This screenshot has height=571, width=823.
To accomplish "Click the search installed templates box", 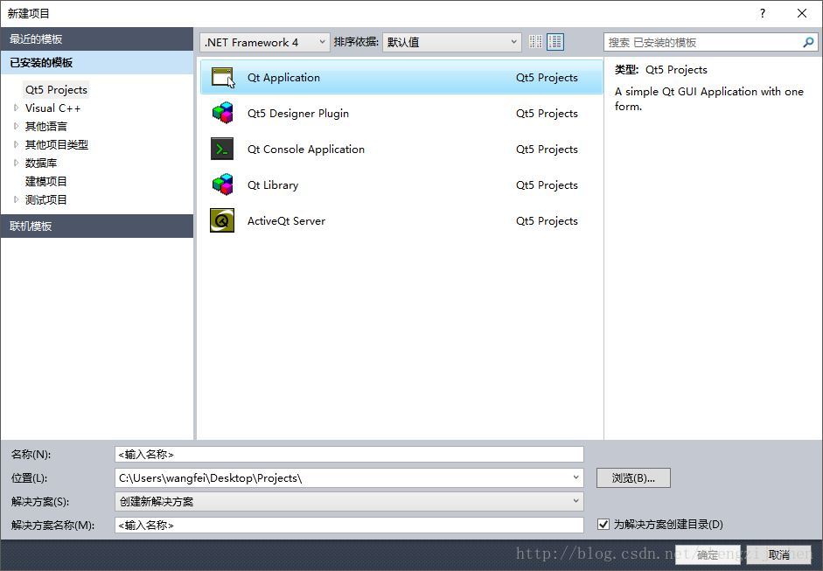I will pos(702,43).
